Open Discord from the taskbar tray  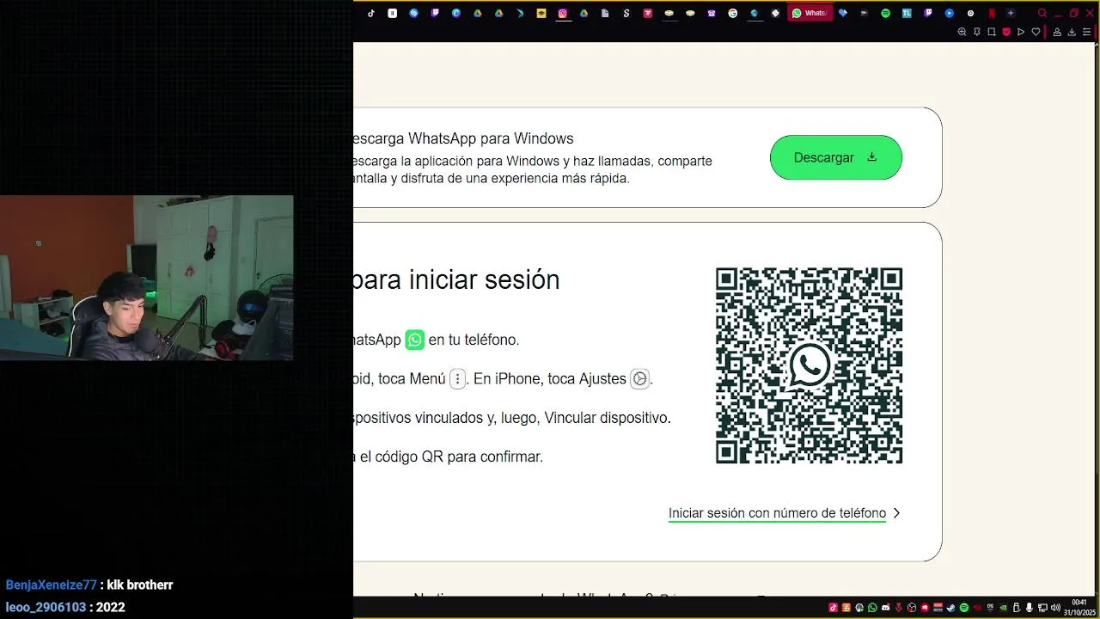pos(886,608)
